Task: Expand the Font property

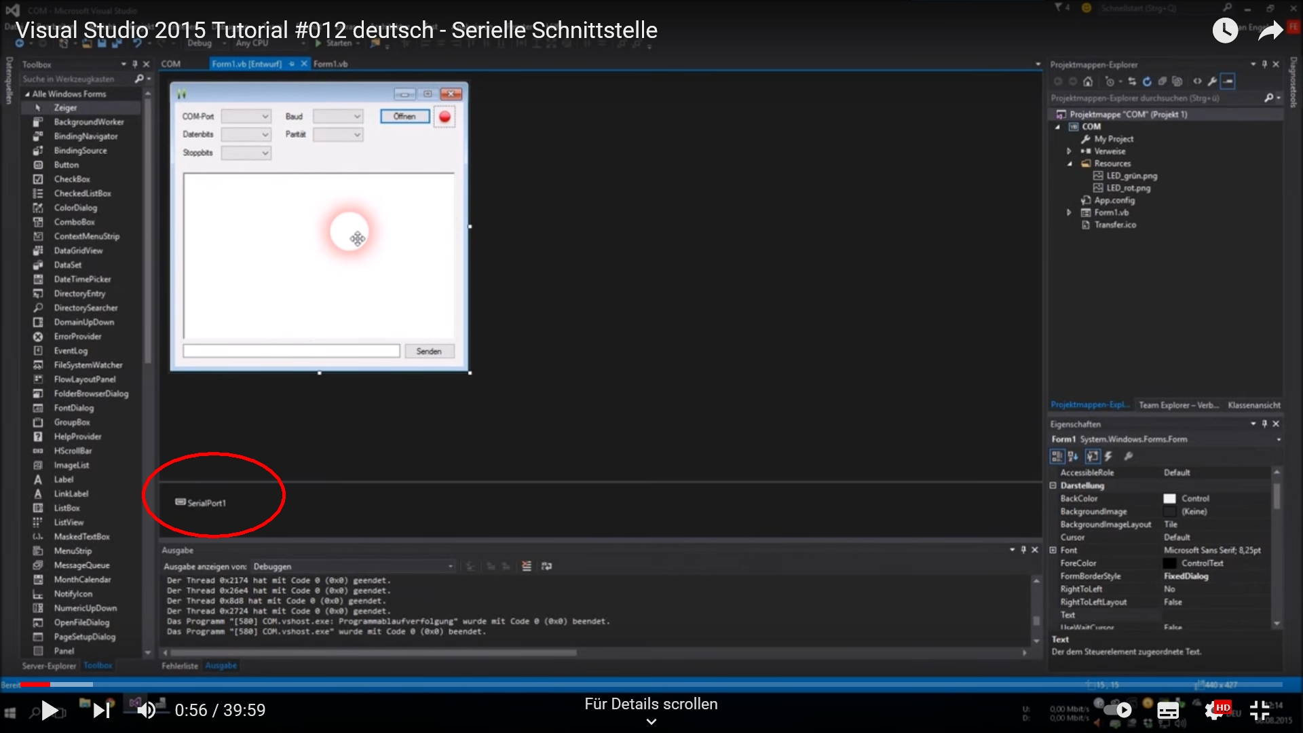Action: point(1053,550)
